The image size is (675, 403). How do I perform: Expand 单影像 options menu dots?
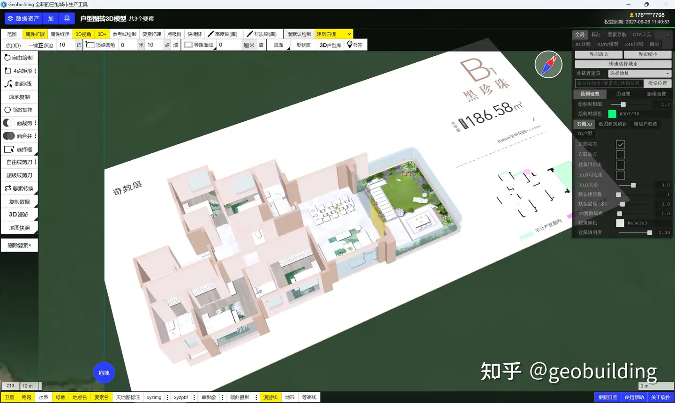223,397
